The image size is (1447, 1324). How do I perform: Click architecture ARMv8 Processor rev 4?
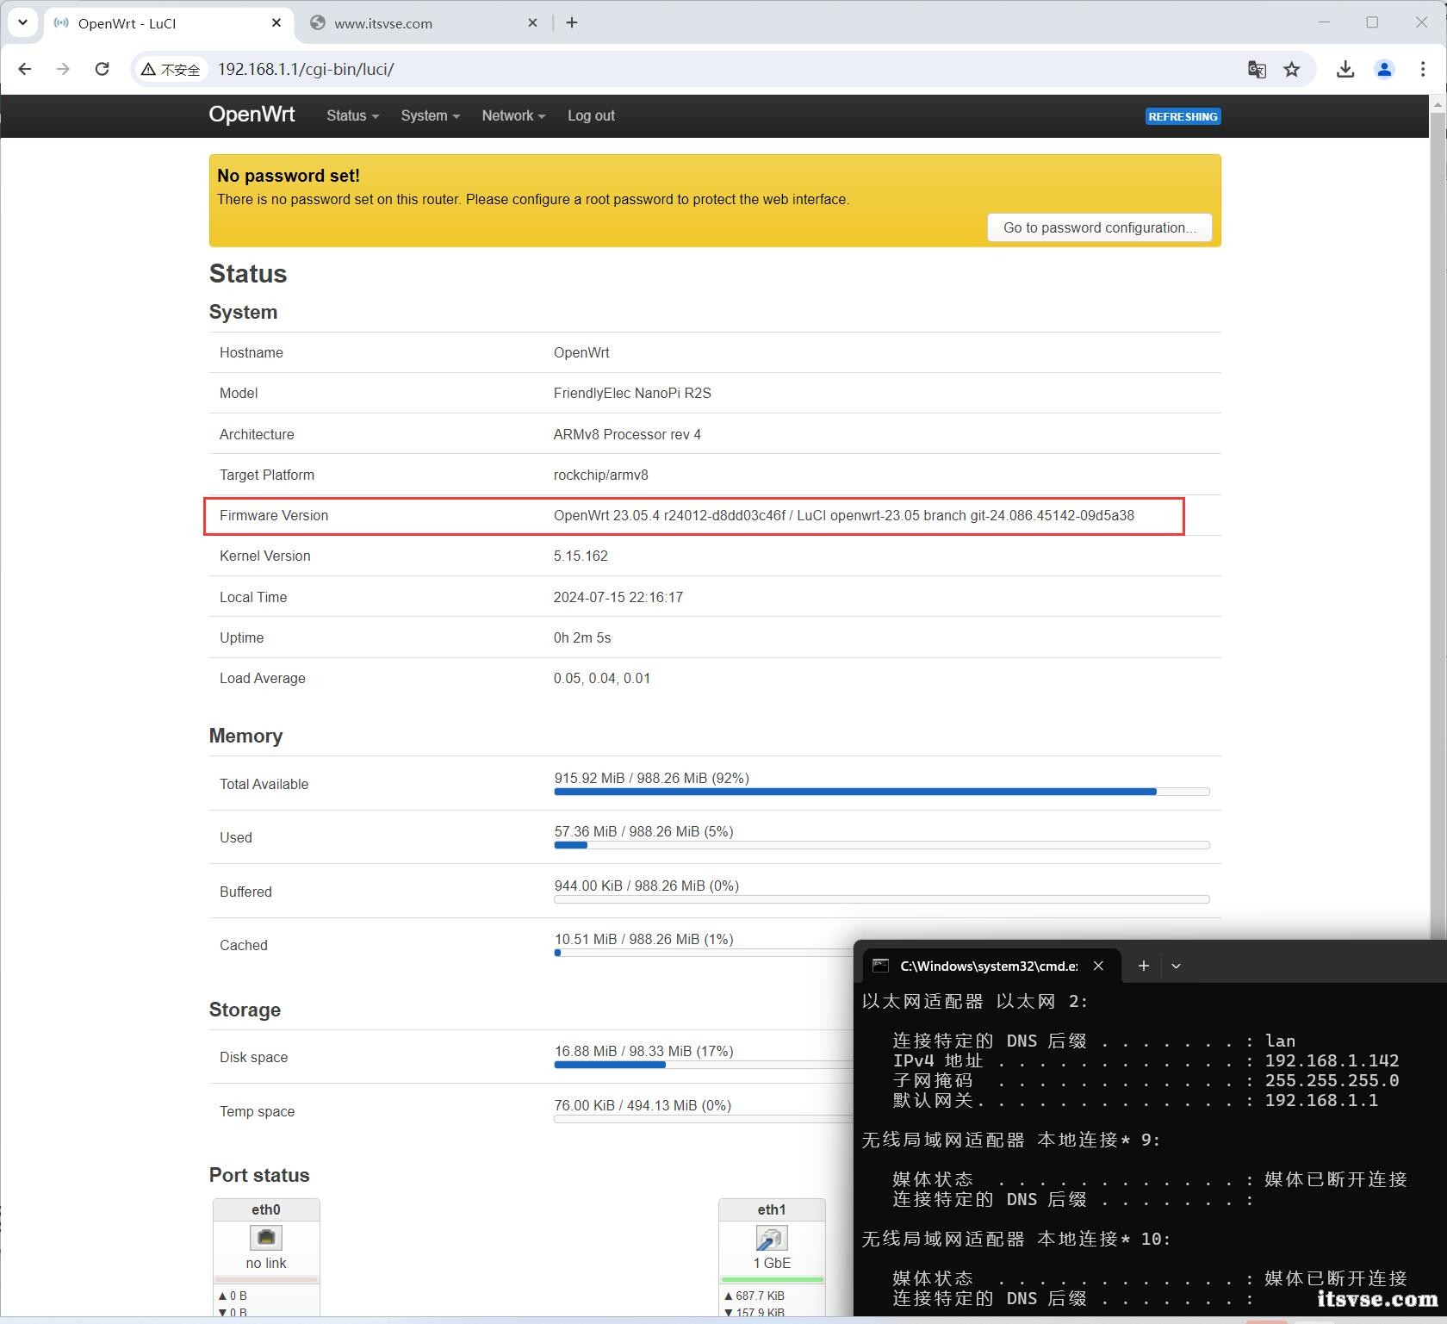(627, 434)
